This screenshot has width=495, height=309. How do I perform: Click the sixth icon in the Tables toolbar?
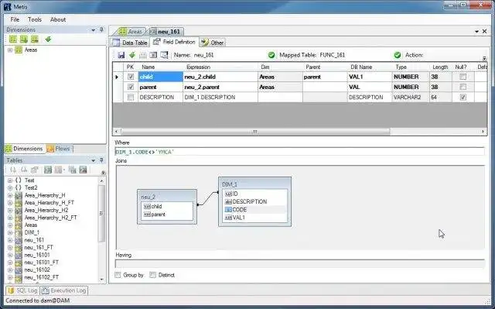[x=72, y=170]
